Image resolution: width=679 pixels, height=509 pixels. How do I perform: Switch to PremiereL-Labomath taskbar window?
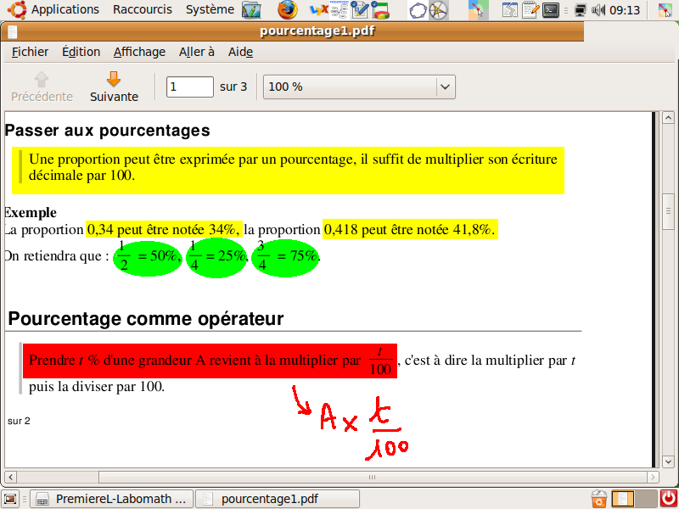click(112, 499)
